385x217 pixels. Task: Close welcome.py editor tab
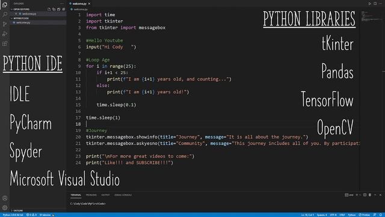[89, 4]
